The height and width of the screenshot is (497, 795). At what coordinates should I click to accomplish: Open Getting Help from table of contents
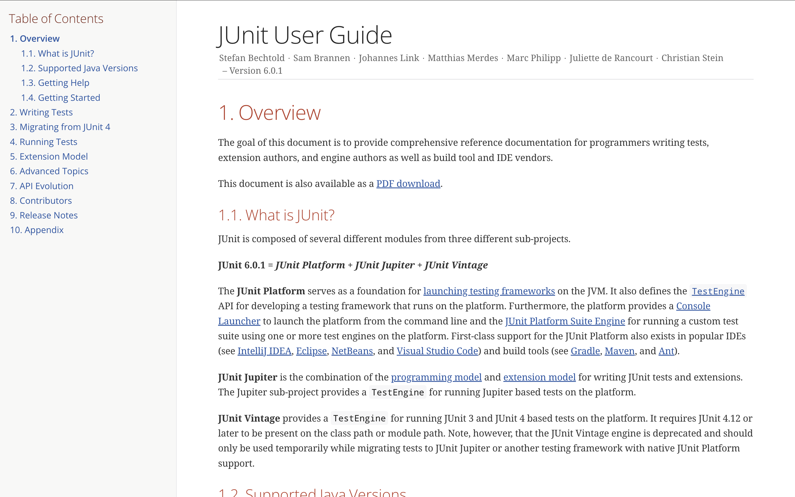(x=55, y=83)
